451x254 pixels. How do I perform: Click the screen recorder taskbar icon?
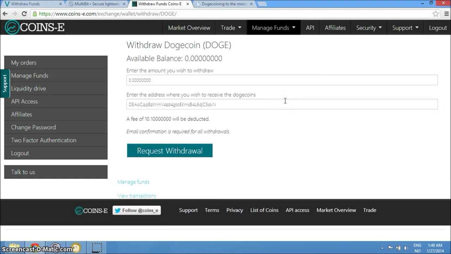coord(97,248)
